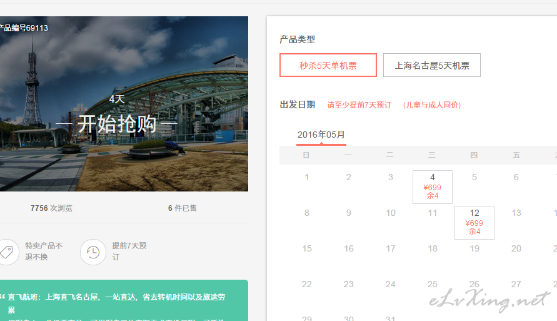The width and height of the screenshot is (557, 321).
Task: Click the Nagoya 开始抢购 banner image
Action: pos(124,104)
